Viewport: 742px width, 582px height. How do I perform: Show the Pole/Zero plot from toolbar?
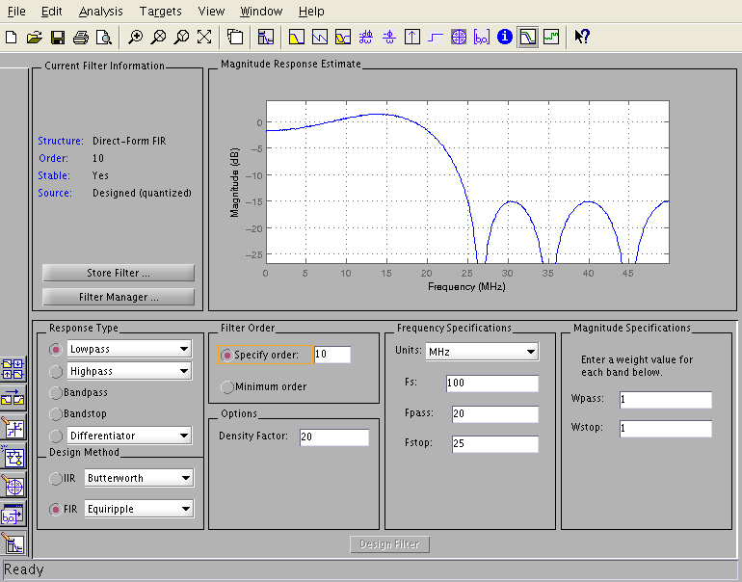pyautogui.click(x=459, y=38)
